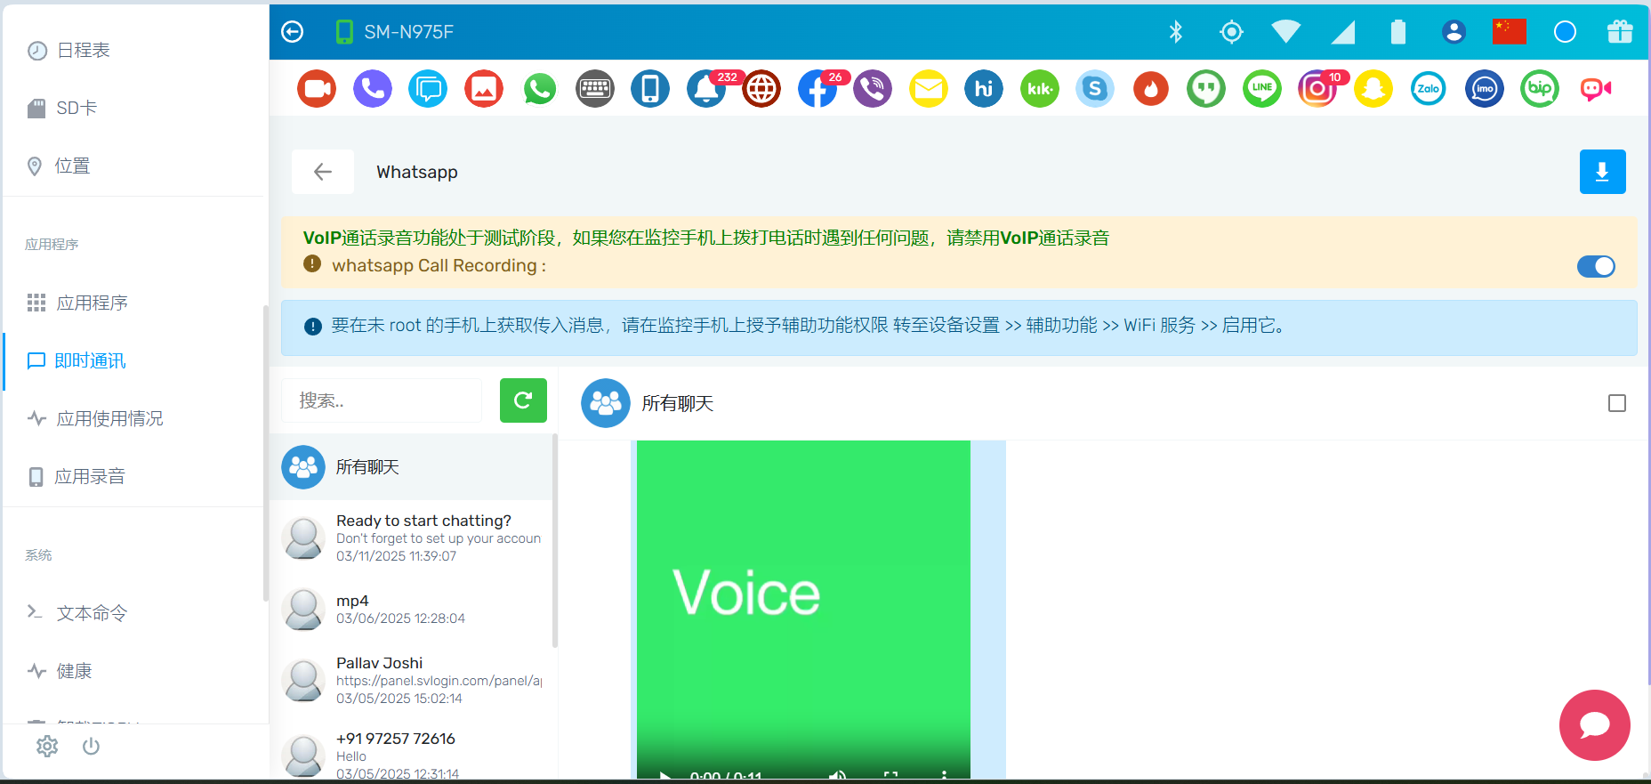Open the imo messenger icon

[1485, 88]
